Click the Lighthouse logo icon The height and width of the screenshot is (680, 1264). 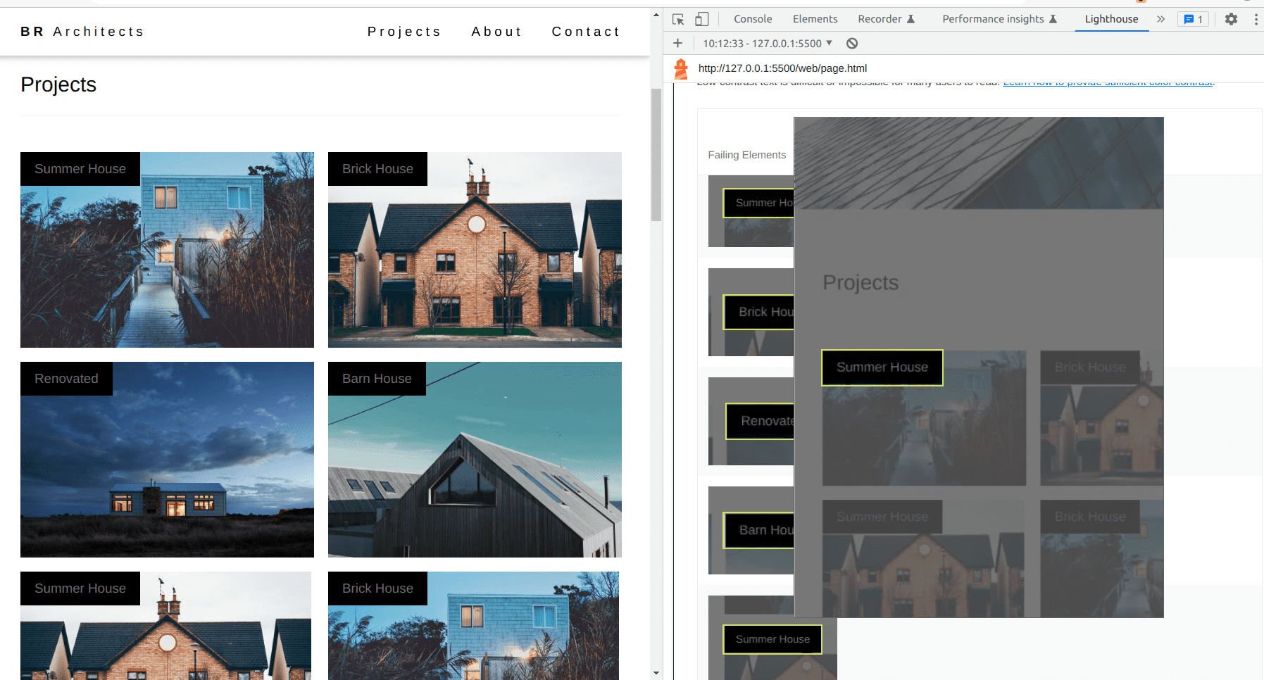tap(681, 69)
